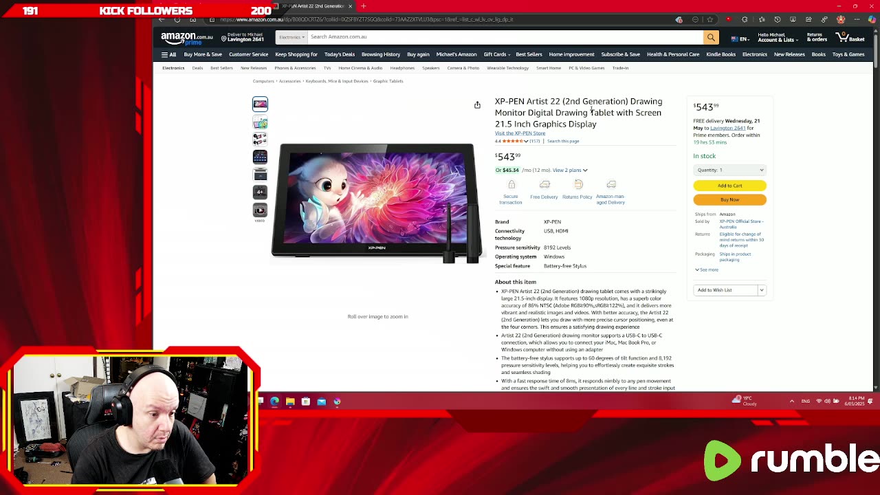Select the second product thumbnail

click(x=260, y=122)
